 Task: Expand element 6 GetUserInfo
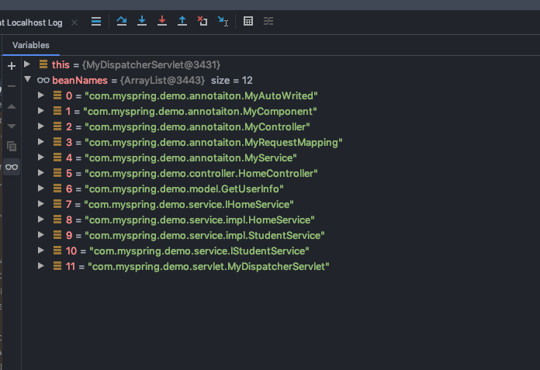point(40,188)
